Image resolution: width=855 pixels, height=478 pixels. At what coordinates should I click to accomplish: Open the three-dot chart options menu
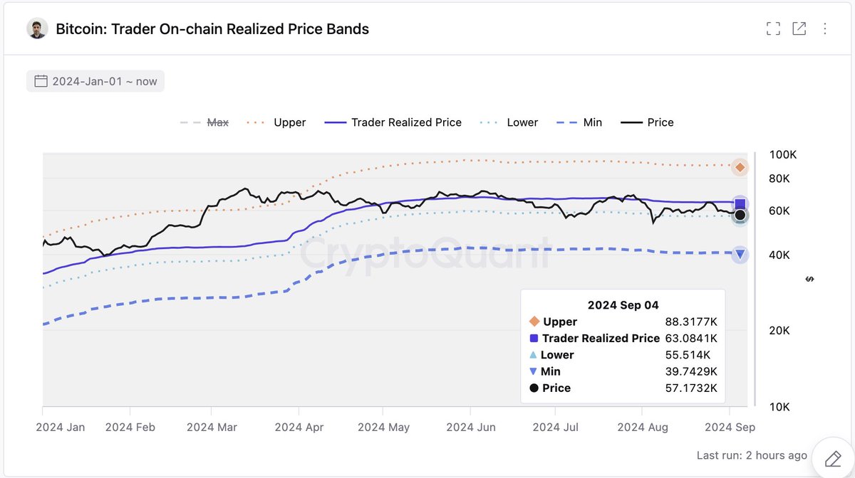point(826,28)
